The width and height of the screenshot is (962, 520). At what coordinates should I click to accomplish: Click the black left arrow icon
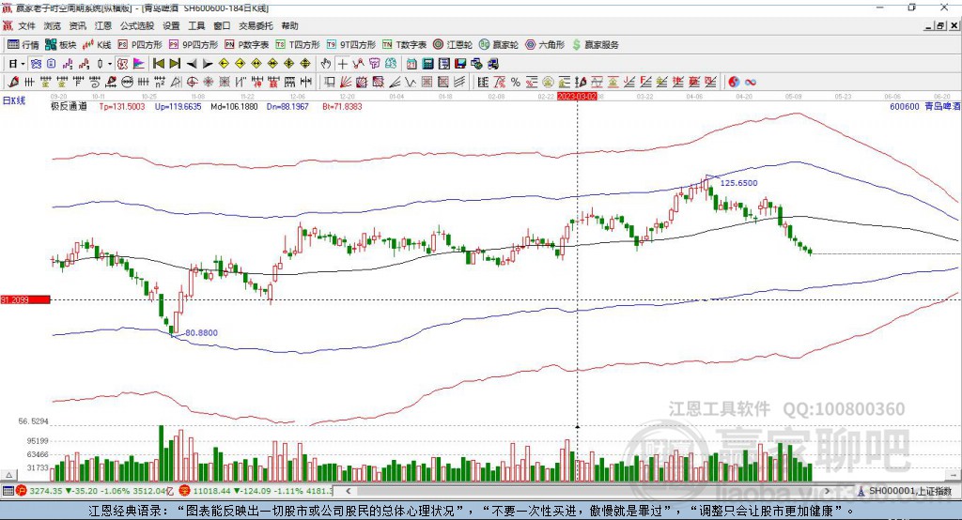click(x=192, y=64)
